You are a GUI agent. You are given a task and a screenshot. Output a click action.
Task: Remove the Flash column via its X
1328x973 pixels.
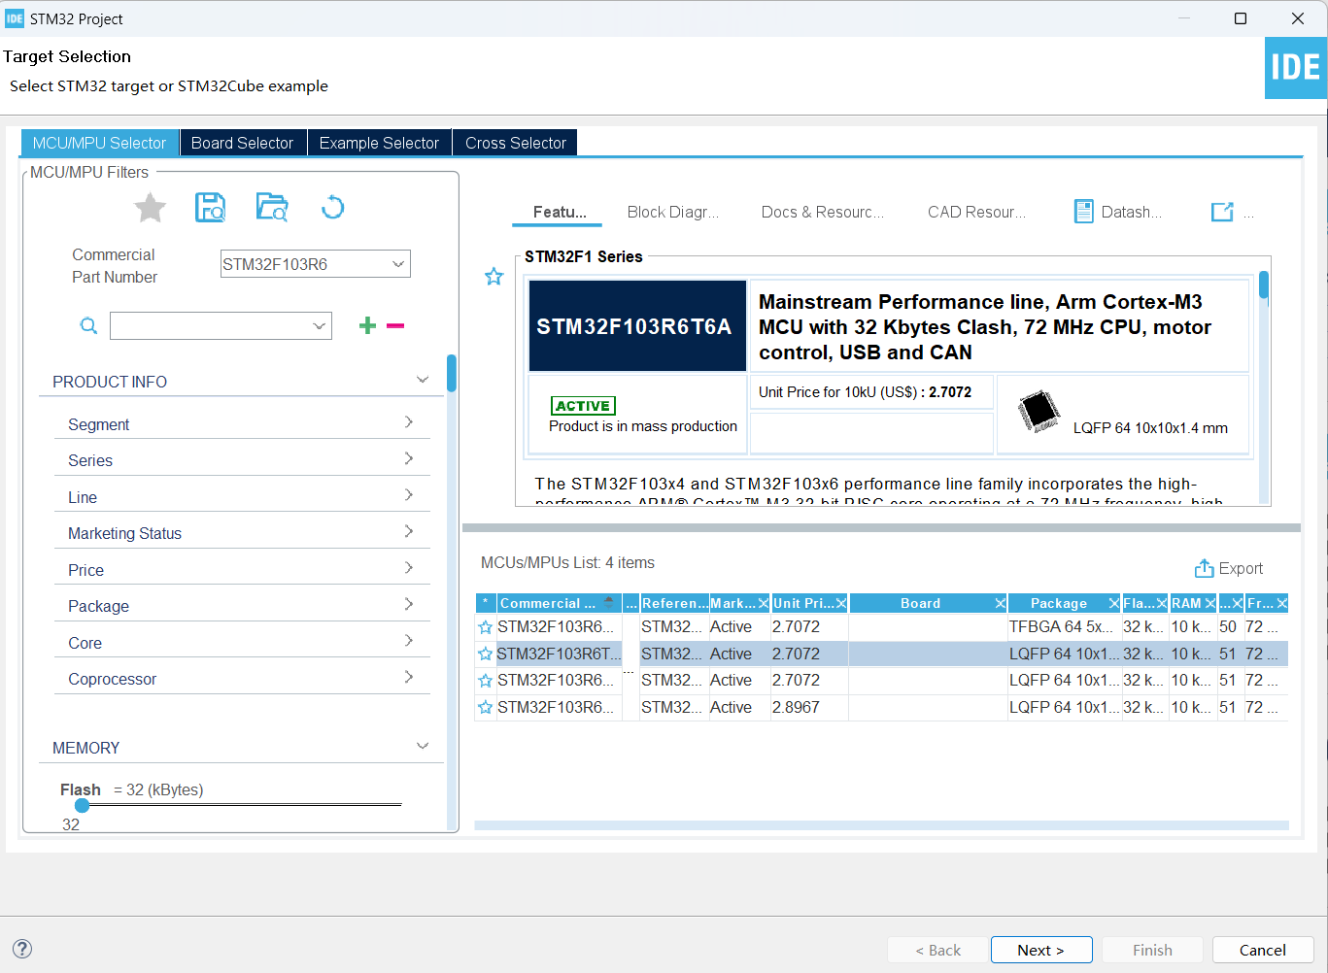(1162, 603)
